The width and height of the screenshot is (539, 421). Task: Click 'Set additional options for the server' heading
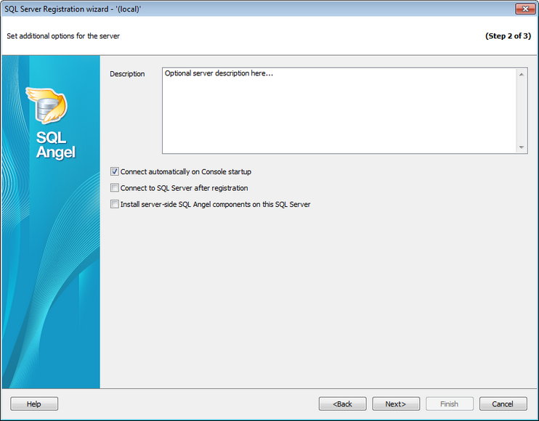(63, 36)
